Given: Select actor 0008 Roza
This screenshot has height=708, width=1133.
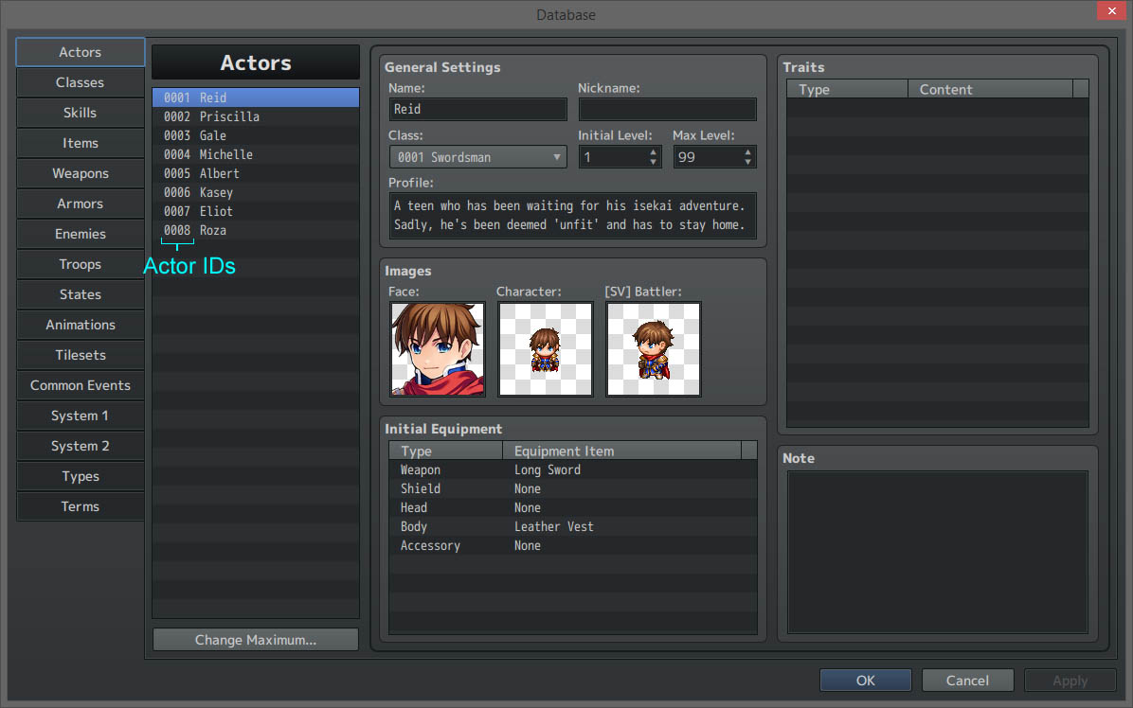Looking at the screenshot, I should coord(256,230).
